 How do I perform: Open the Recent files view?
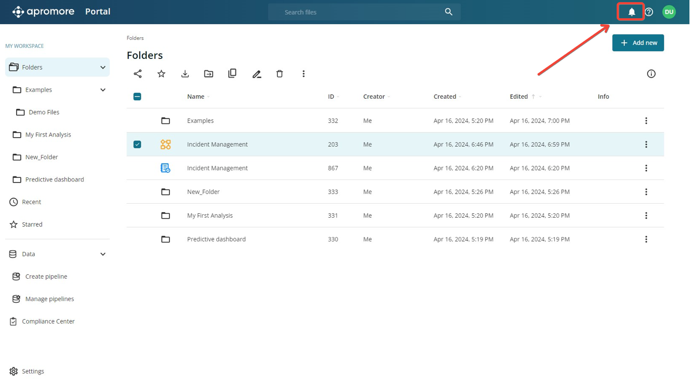(x=31, y=202)
